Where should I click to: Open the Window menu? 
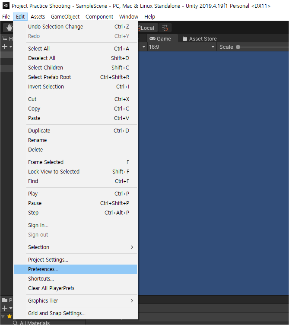pos(129,16)
